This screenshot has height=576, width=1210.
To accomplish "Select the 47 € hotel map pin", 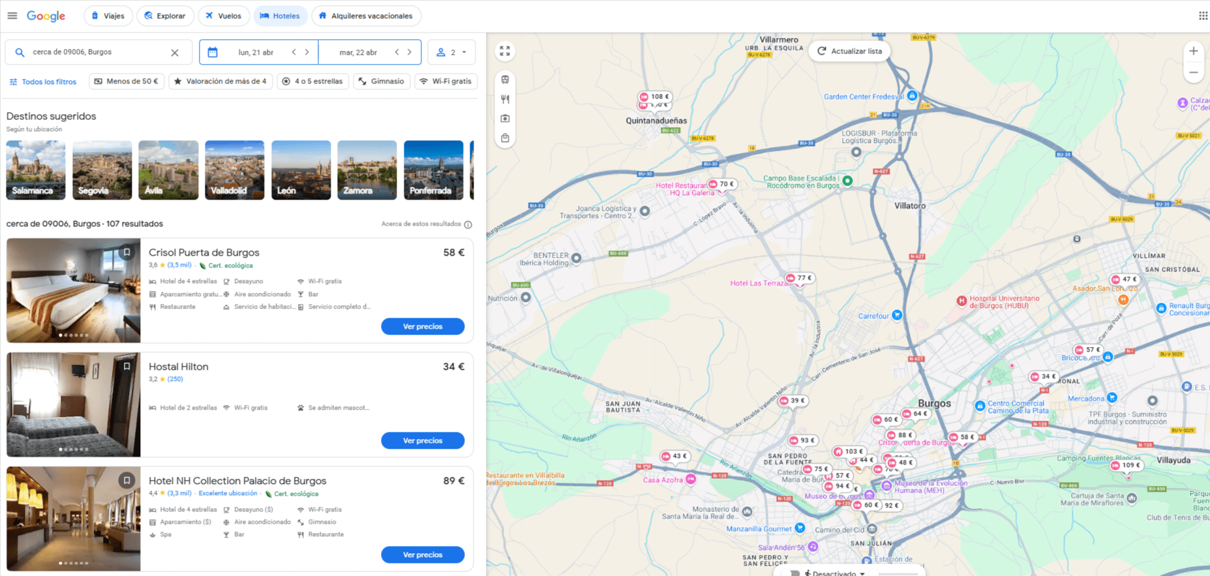I will pos(1125,279).
